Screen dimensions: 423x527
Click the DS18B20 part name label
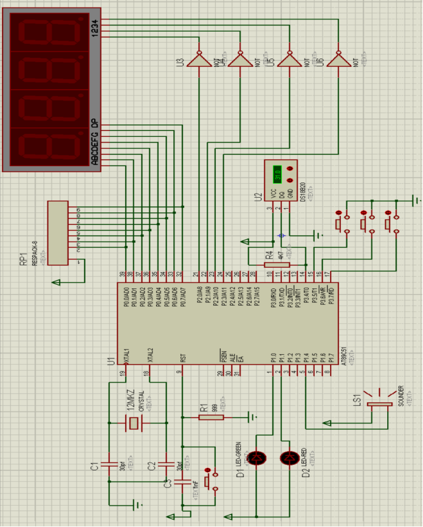click(x=303, y=192)
